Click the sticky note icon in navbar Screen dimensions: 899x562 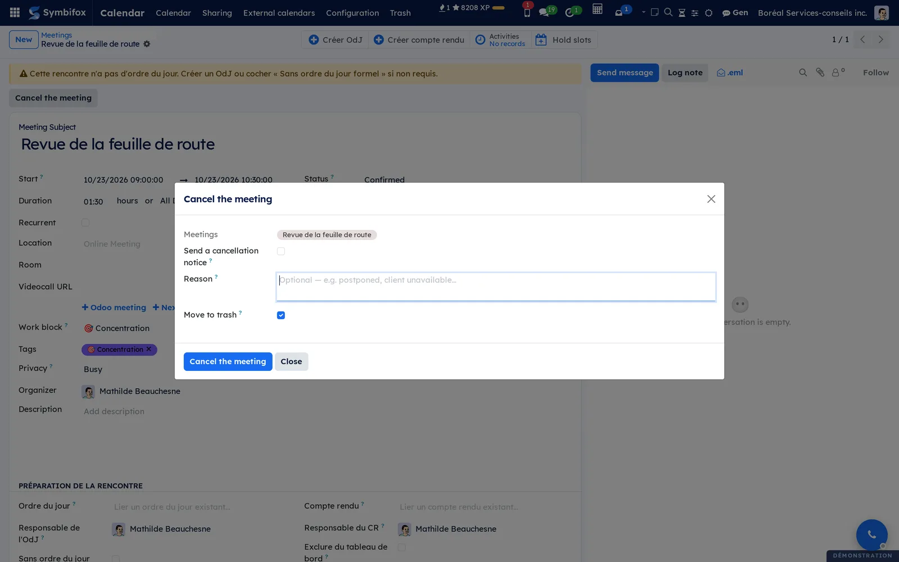pyautogui.click(x=655, y=12)
